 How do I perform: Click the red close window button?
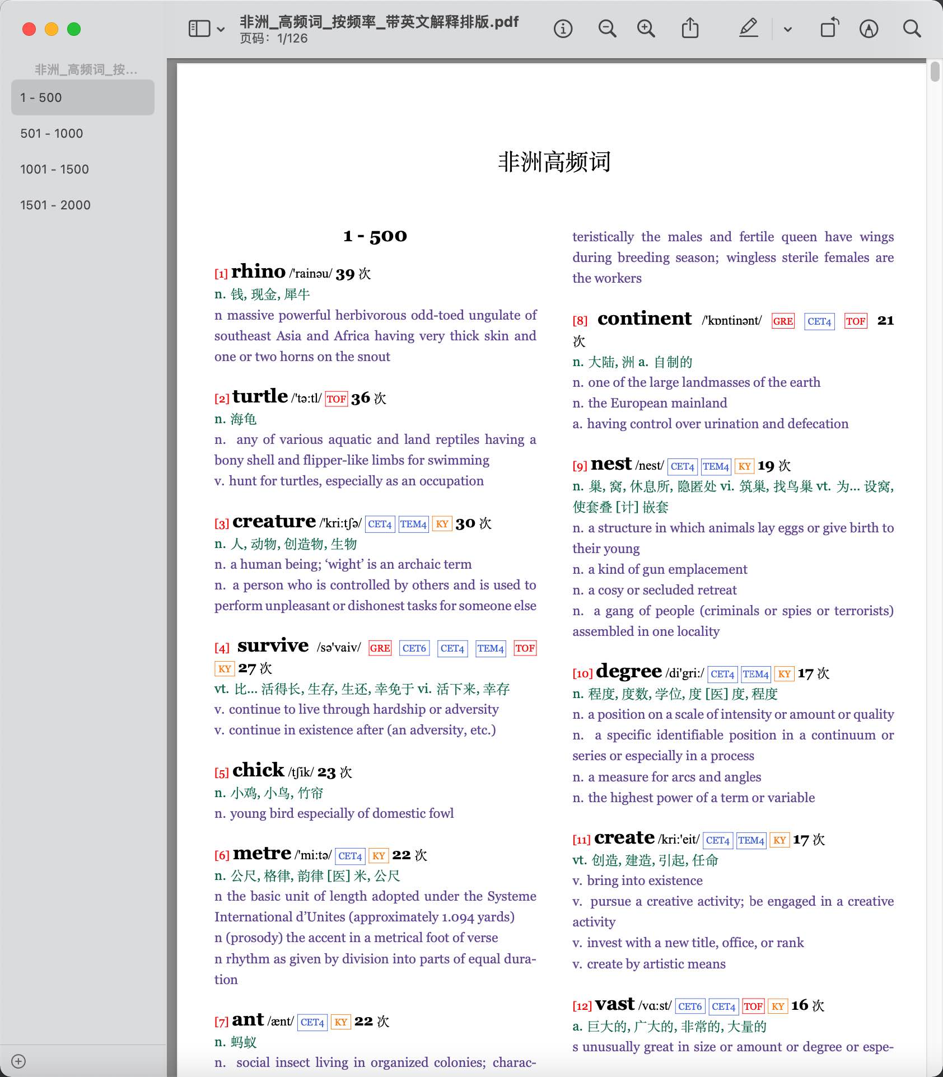(x=29, y=29)
